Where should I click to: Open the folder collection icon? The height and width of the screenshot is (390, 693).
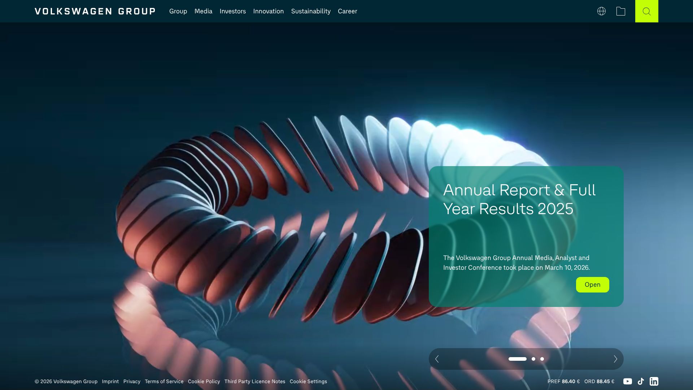tap(621, 11)
